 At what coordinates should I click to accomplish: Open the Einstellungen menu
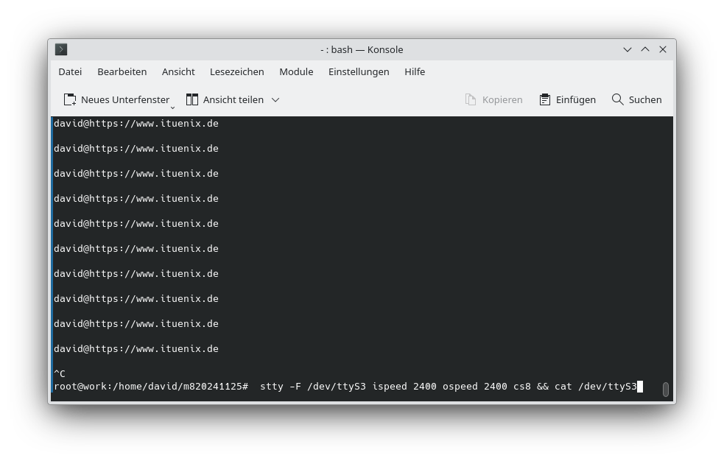tap(359, 71)
